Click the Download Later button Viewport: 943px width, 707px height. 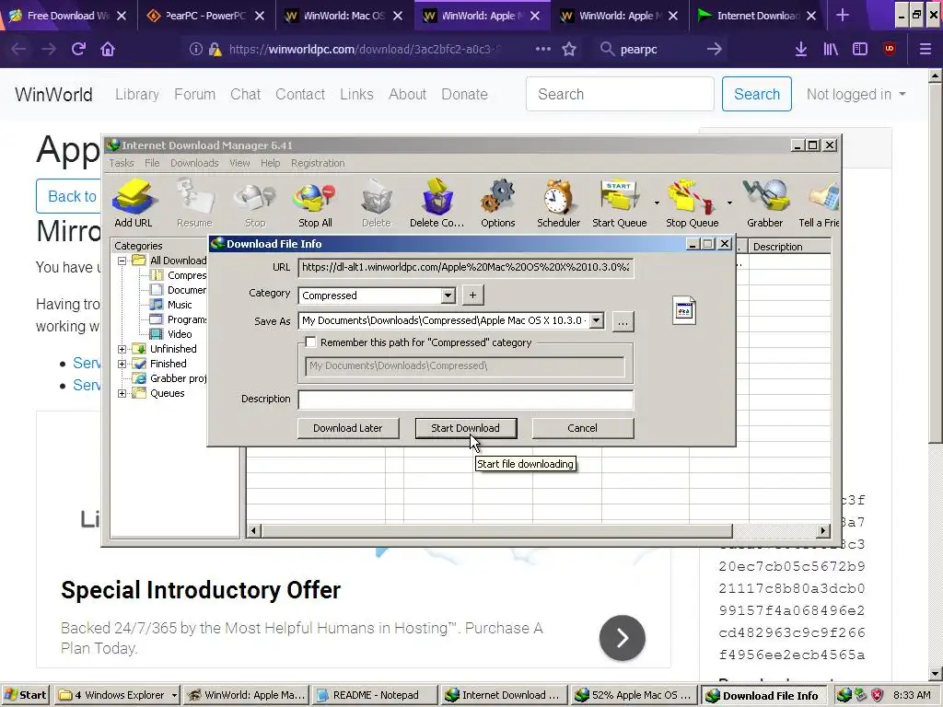(347, 428)
